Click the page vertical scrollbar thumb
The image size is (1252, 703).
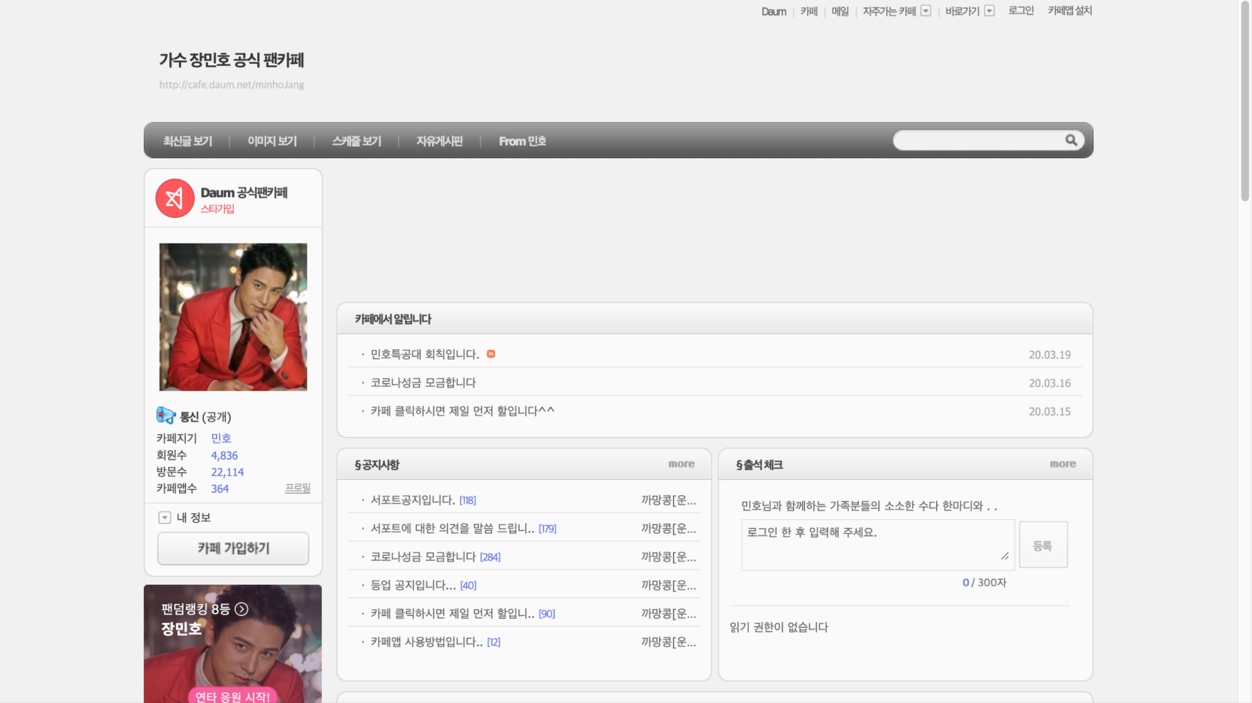coord(1244,100)
